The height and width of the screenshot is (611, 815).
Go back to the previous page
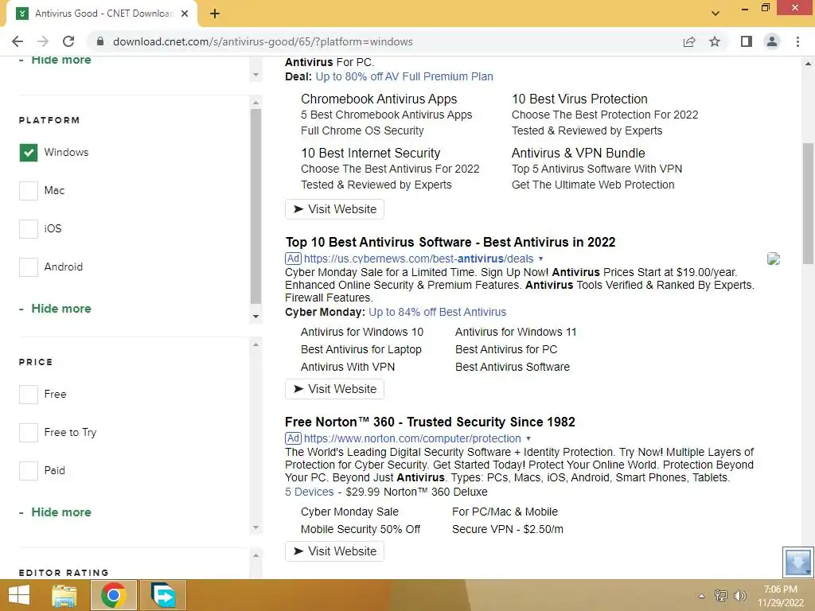(x=18, y=41)
